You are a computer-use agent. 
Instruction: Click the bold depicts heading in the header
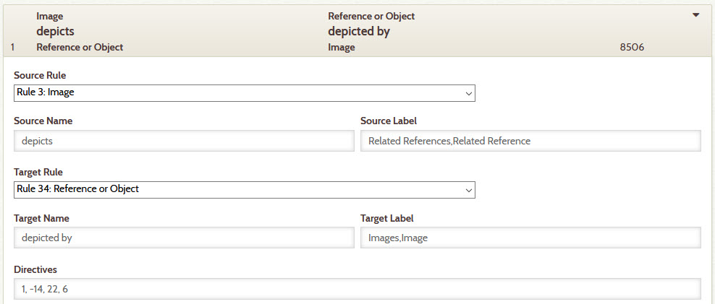coord(55,31)
